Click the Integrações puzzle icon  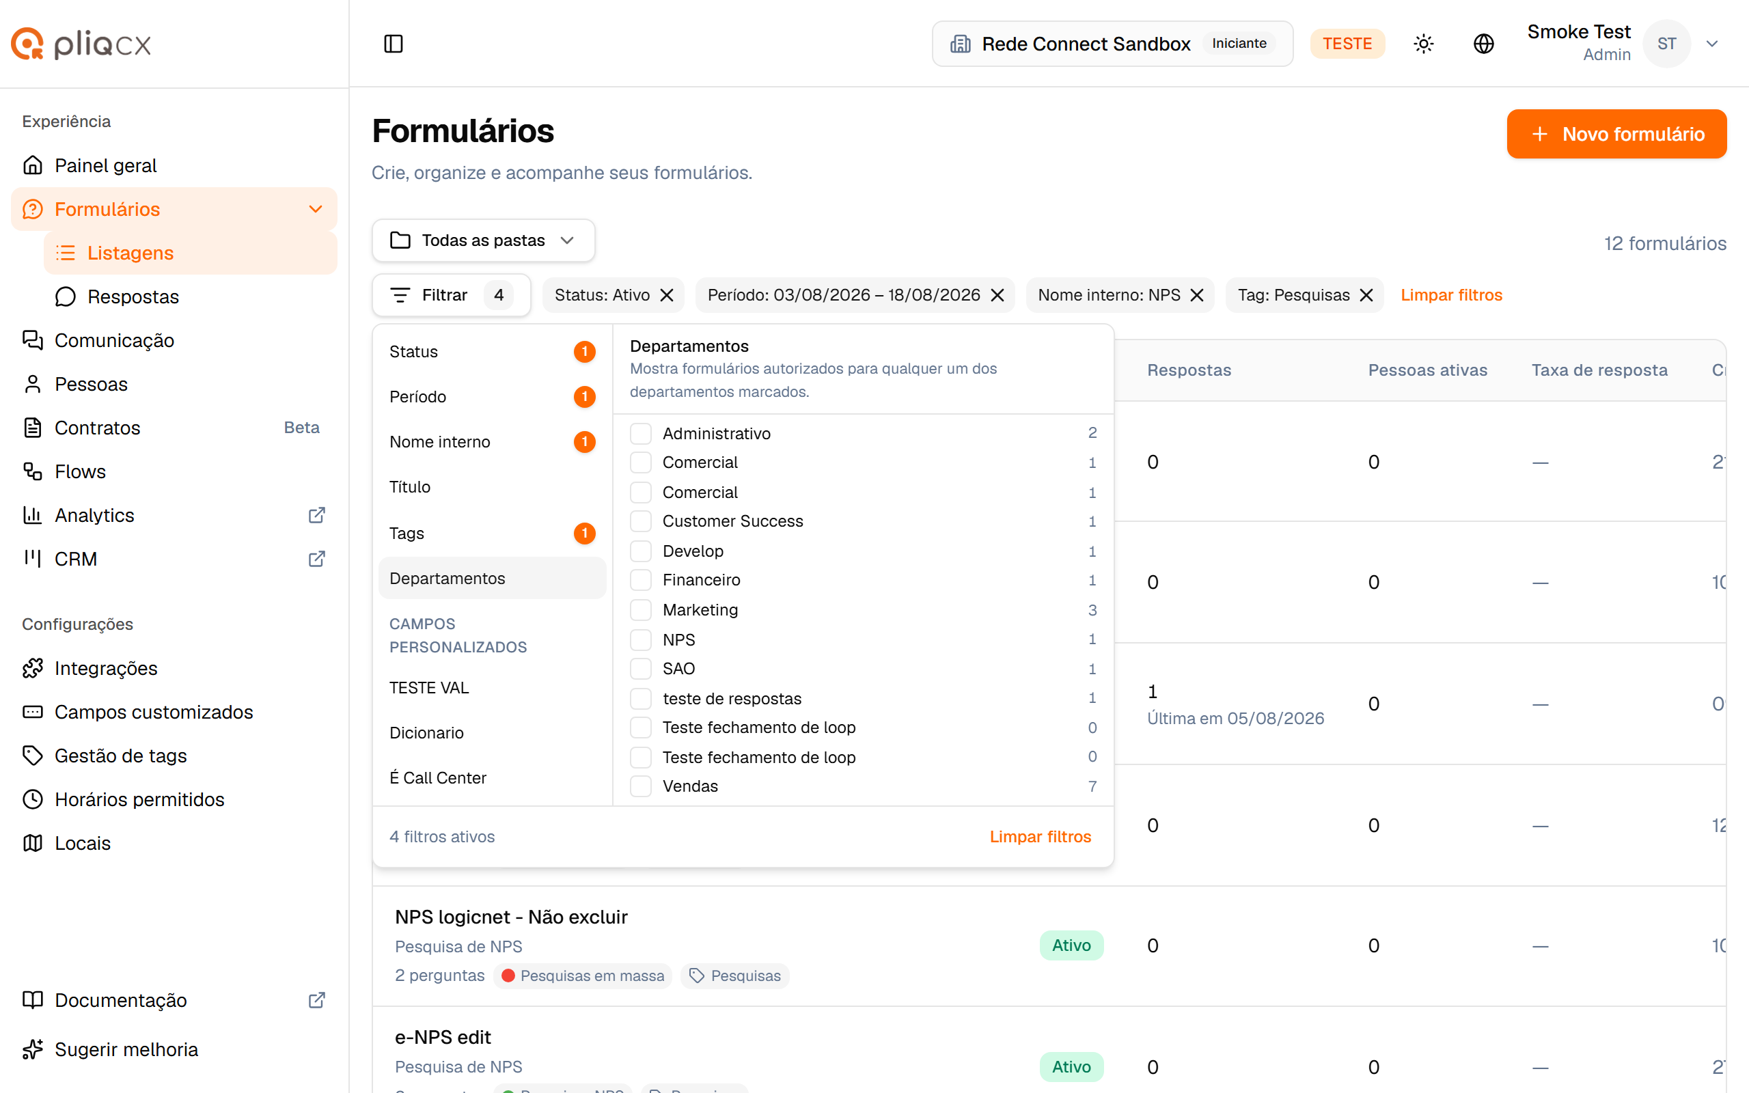click(33, 668)
